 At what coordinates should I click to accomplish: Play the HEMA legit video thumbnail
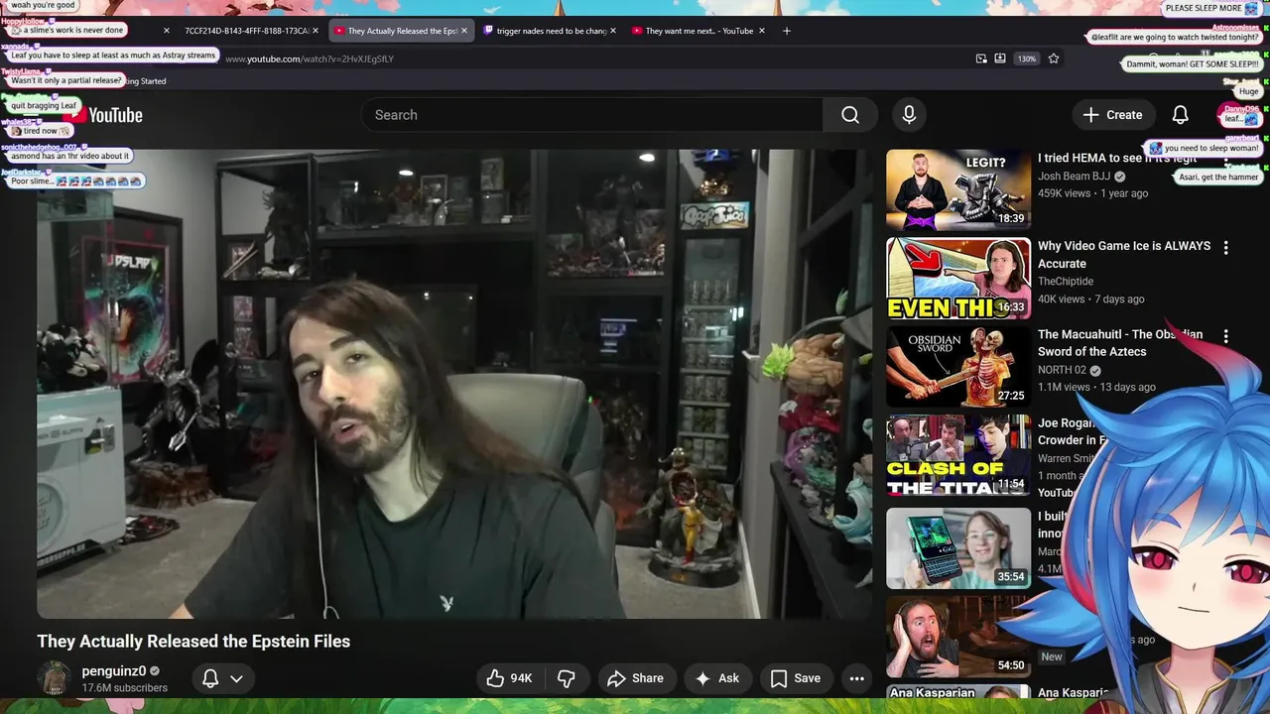(958, 189)
